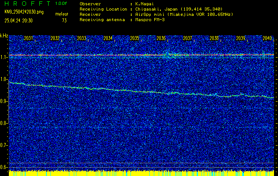Select the date stamp 25.04.24 20:30
This screenshot has width=278, height=176.
point(19,21)
